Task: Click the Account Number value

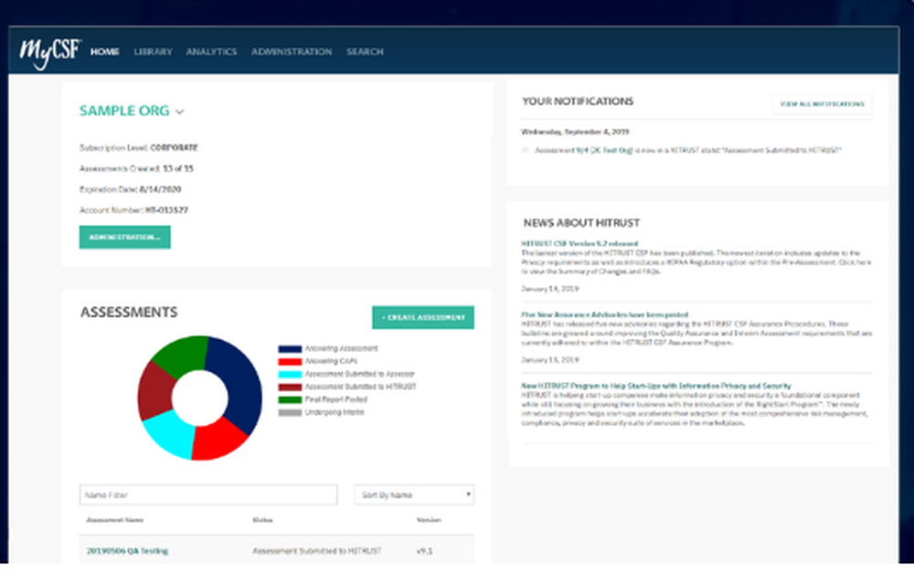Action: click(x=166, y=210)
